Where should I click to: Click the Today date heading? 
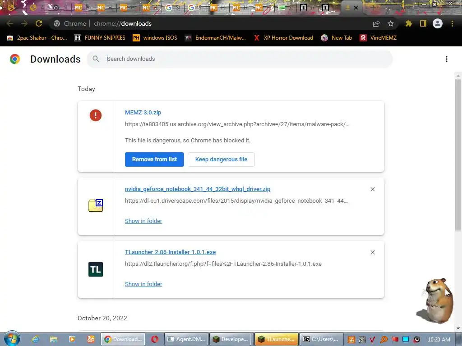pyautogui.click(x=86, y=89)
